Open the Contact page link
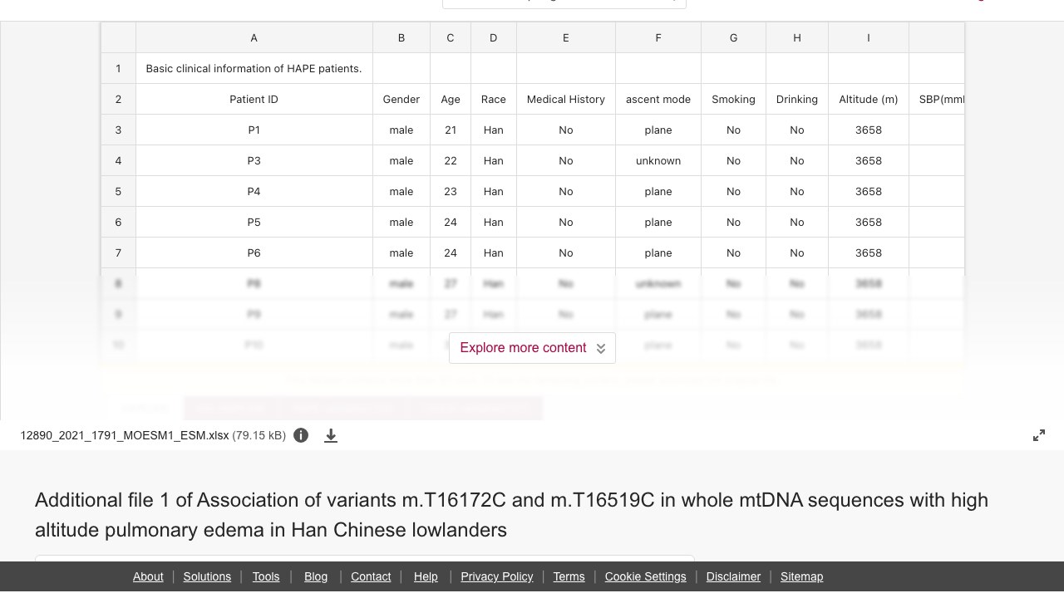 coord(371,576)
